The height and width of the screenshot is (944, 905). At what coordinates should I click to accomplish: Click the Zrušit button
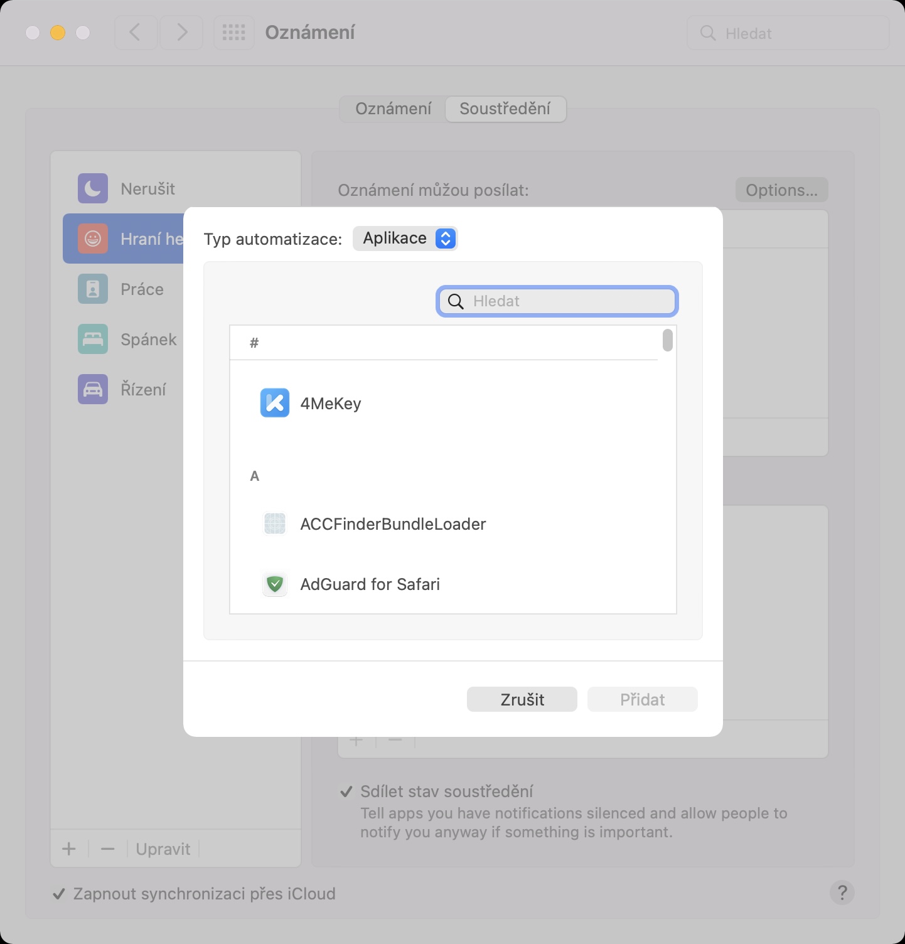click(x=522, y=699)
